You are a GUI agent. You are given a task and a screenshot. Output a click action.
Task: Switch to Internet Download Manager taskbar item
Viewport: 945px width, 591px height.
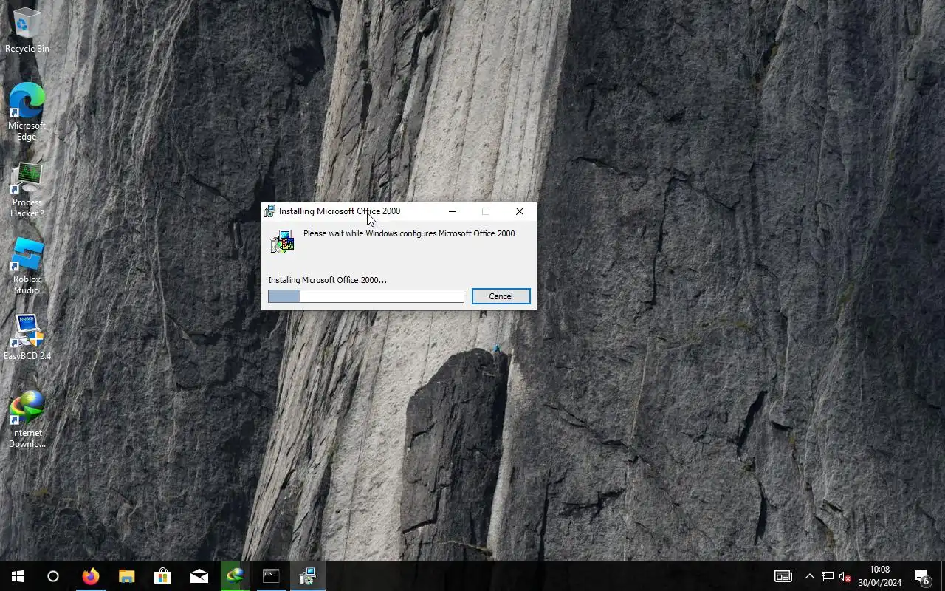(x=235, y=576)
